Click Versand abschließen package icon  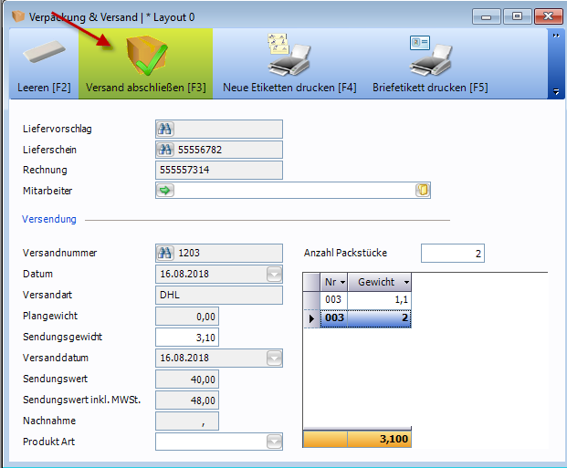(x=144, y=55)
